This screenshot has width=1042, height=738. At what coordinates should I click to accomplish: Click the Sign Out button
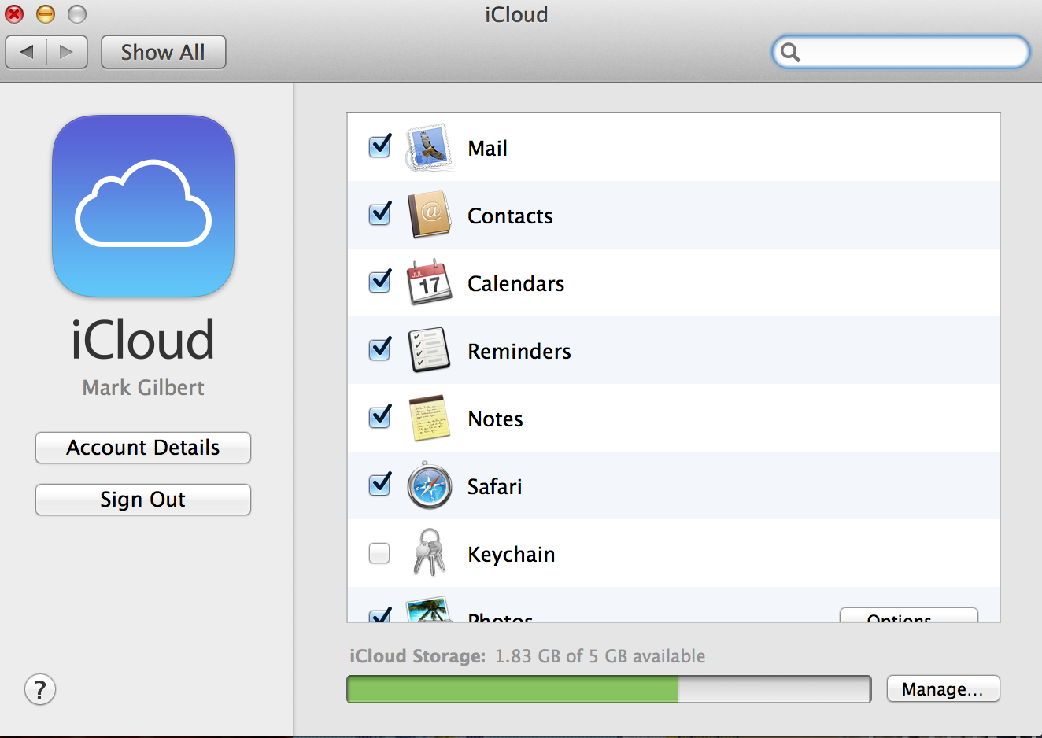(x=143, y=500)
